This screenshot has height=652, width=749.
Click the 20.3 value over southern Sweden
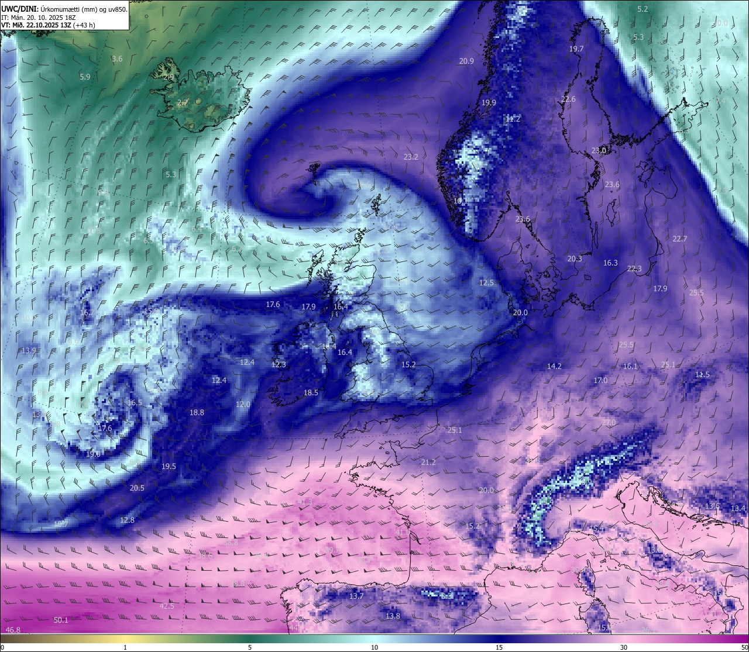pos(575,258)
